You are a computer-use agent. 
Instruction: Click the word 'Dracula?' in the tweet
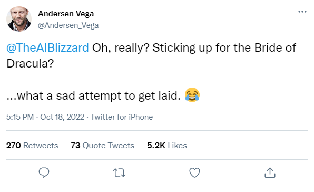pyautogui.click(x=30, y=63)
